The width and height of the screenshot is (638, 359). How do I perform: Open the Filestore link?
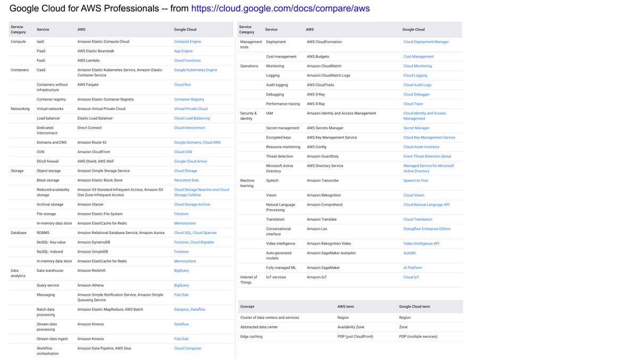point(181,214)
